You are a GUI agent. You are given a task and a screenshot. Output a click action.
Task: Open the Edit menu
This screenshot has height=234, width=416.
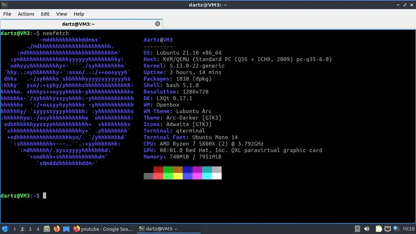[45, 14]
